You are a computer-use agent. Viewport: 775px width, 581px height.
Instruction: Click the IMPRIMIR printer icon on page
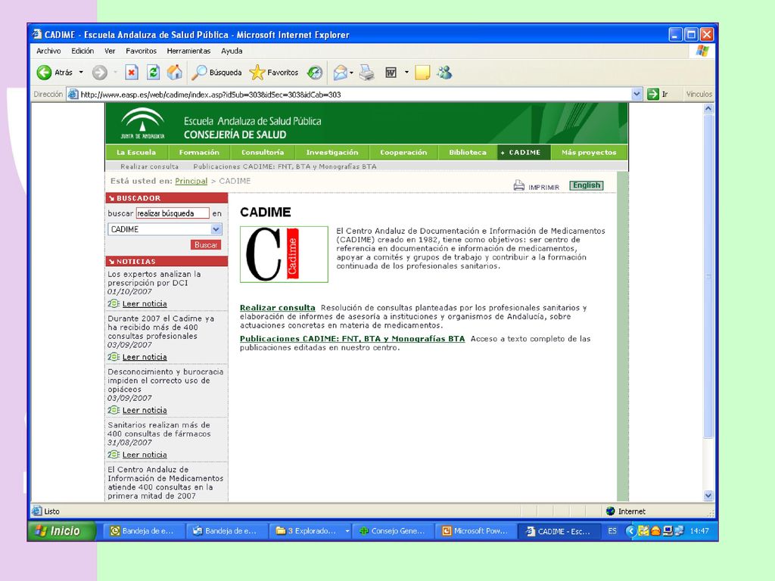tap(518, 185)
